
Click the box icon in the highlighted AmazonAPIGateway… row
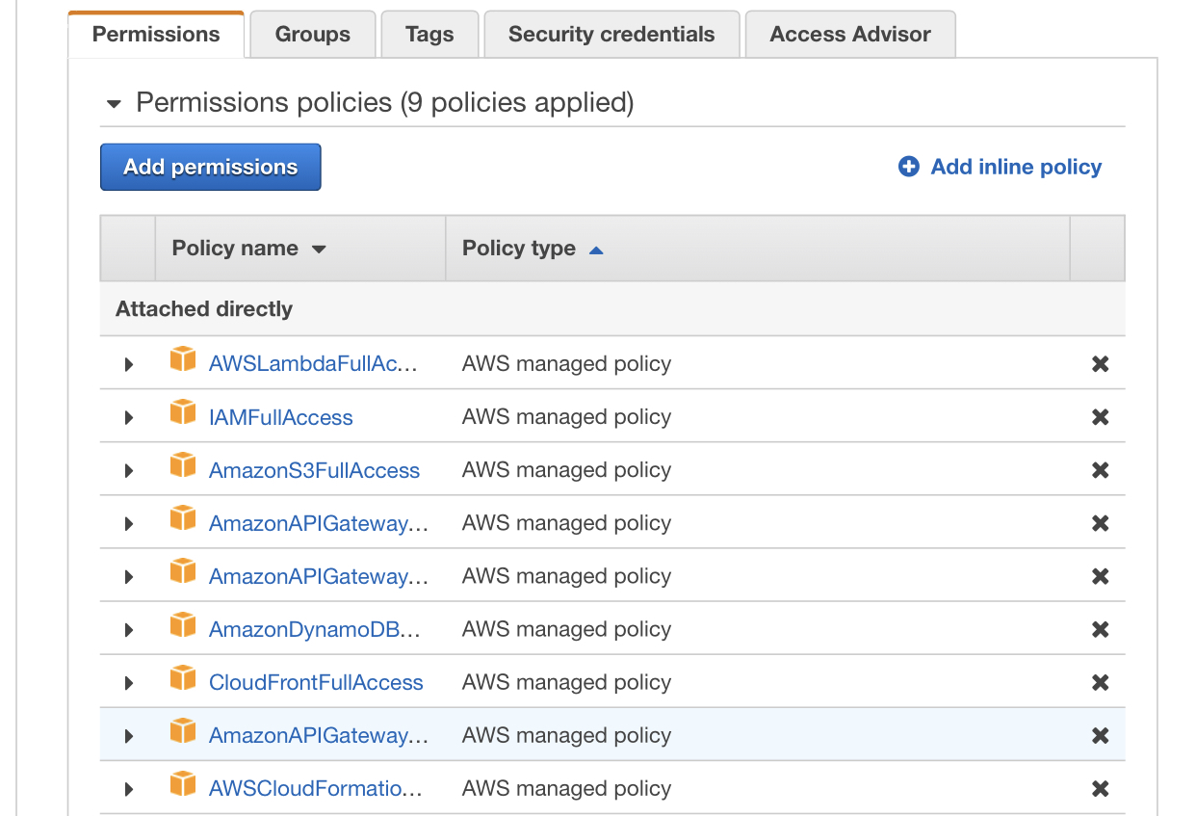183,730
